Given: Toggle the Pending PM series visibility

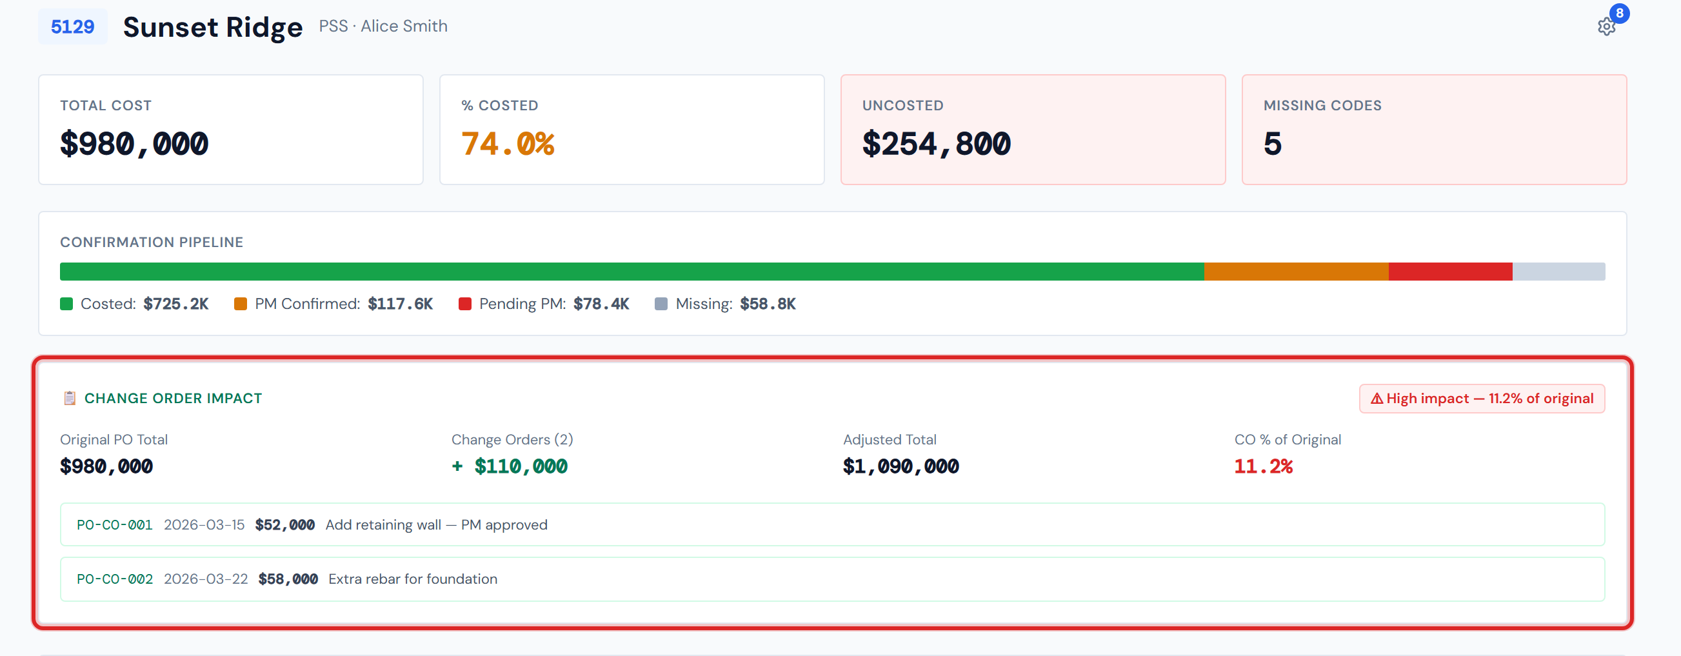Looking at the screenshot, I should pyautogui.click(x=553, y=304).
